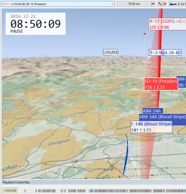Image resolution: width=186 pixels, height=194 pixels.
Task: Click the aircraft relation toolbar icon
Action: [x=160, y=4]
